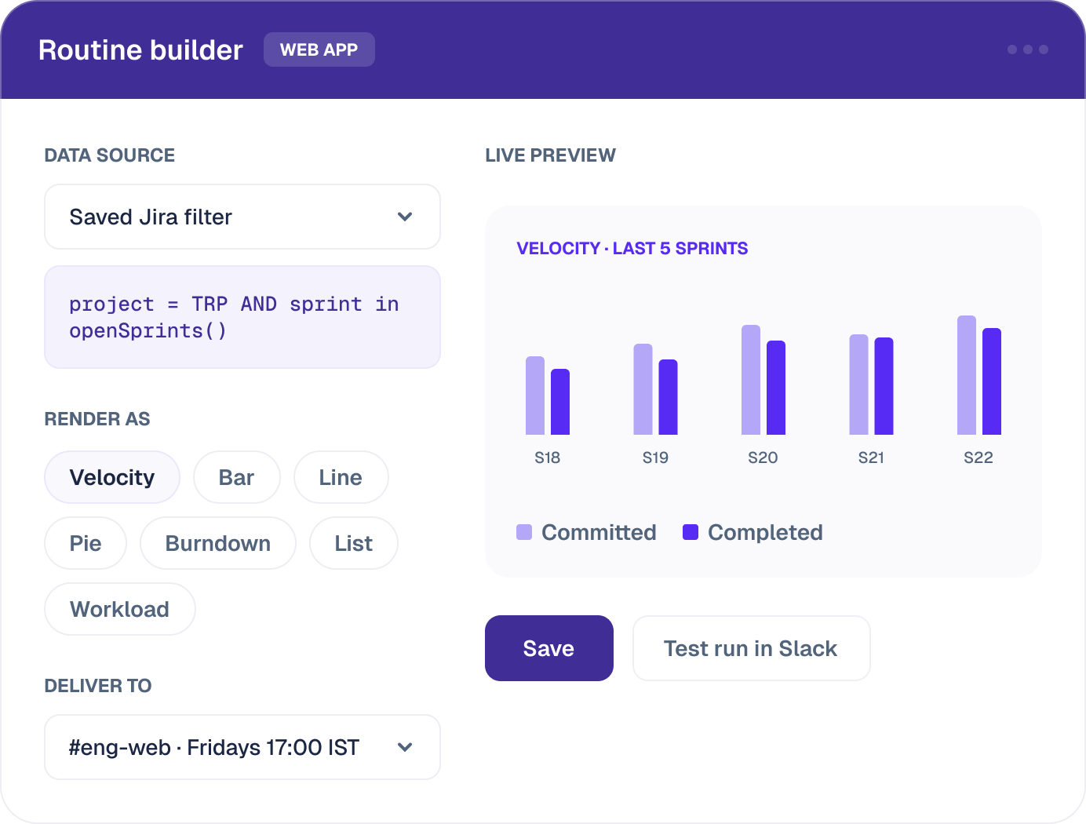Click the S20 sprint label
Image resolution: width=1086 pixels, height=824 pixels.
[763, 458]
